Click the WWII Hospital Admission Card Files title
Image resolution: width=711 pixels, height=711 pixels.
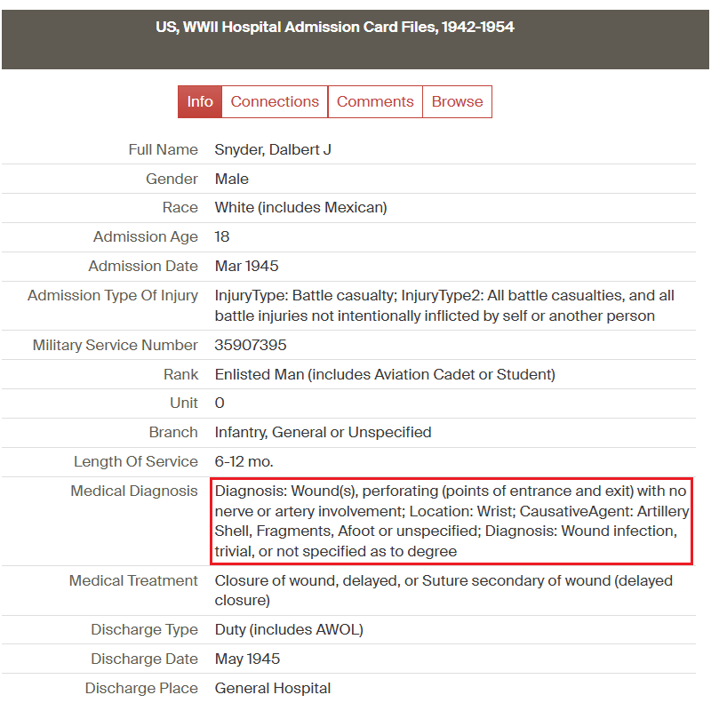click(335, 28)
